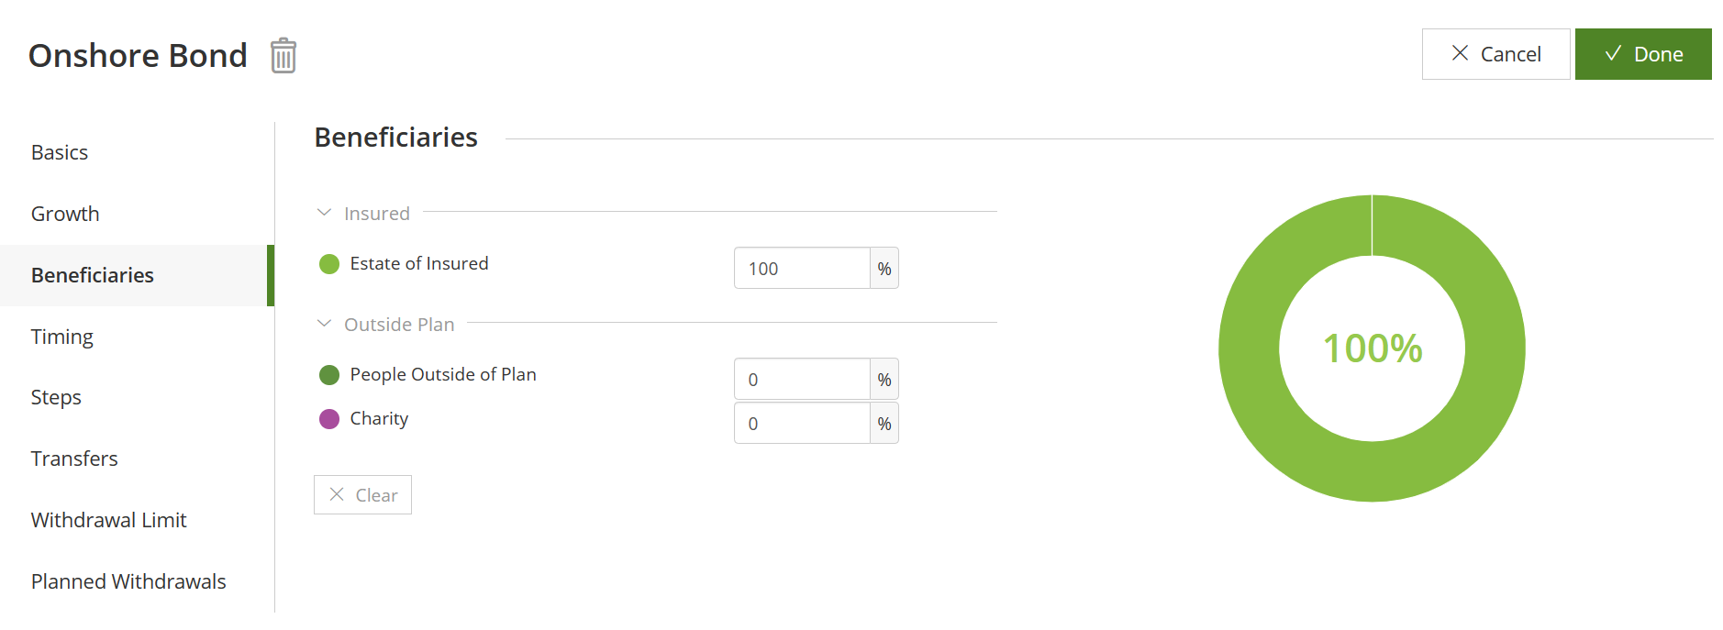Collapse the Insured section chevron

[324, 213]
